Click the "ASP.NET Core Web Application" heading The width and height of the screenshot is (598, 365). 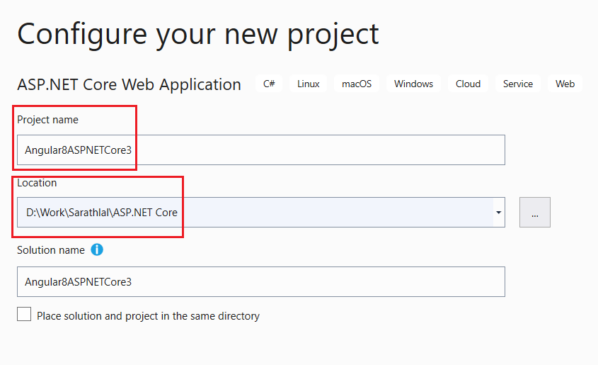129,85
